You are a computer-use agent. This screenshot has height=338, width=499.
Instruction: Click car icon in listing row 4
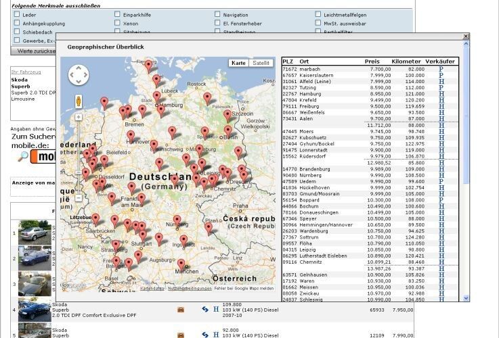click(x=181, y=310)
